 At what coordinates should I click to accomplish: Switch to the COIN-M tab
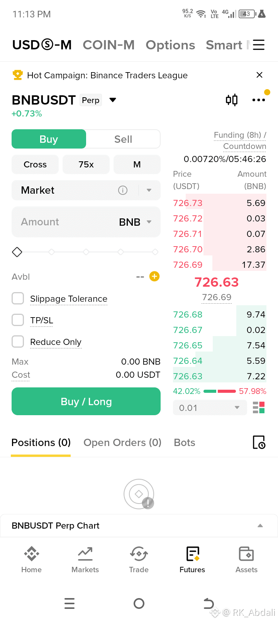[x=108, y=45]
